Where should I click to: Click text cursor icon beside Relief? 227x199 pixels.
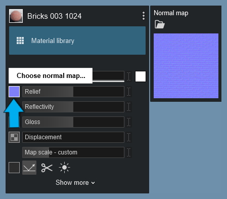pyautogui.click(x=128, y=92)
